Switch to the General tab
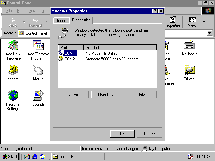215x161 pixels. click(61, 21)
